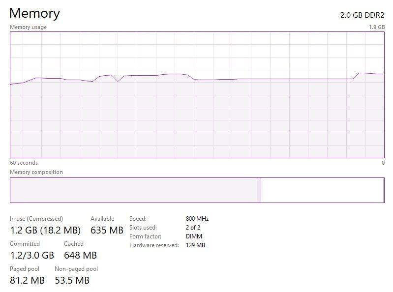Click the Memory heading title
The width and height of the screenshot is (393, 292).
34,13
